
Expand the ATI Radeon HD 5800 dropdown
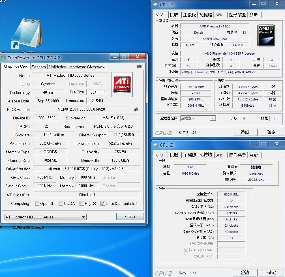tap(46, 217)
